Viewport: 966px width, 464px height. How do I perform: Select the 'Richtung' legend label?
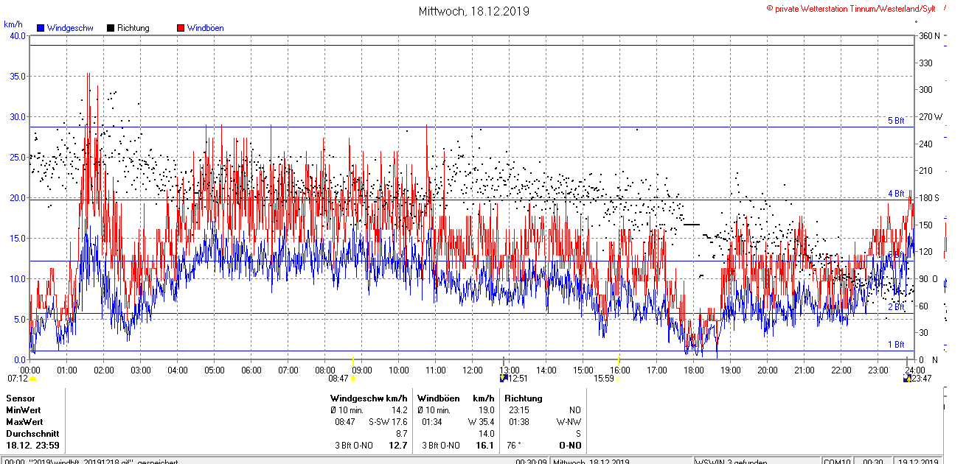pos(133,28)
